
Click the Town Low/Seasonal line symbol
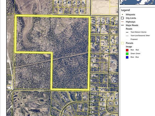point(127,36)
